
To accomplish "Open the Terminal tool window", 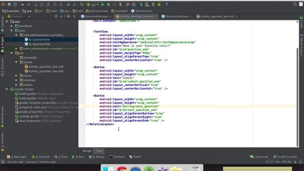I will (x=117, y=157).
